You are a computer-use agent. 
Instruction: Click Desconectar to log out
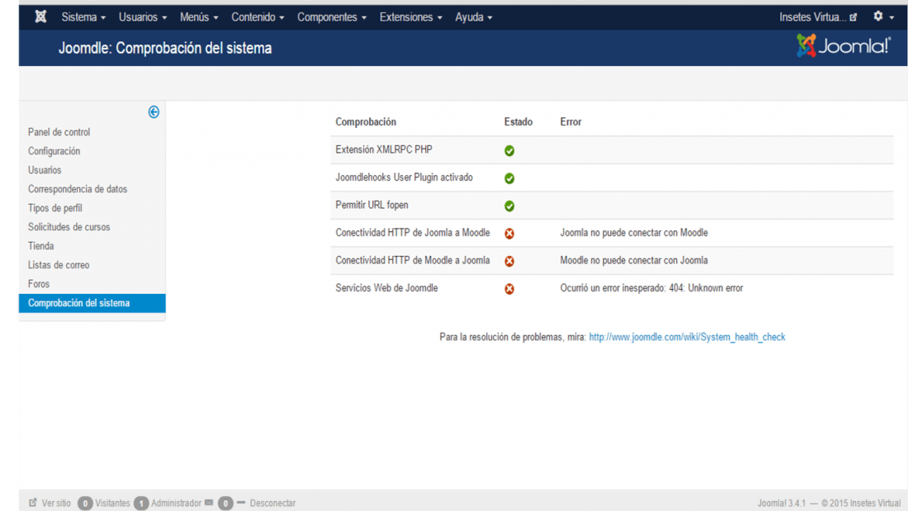[x=272, y=503]
